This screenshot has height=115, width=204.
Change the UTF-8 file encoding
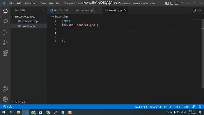168,107
